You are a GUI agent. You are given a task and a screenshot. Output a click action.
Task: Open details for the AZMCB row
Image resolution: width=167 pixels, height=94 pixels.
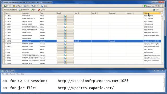[65, 19]
